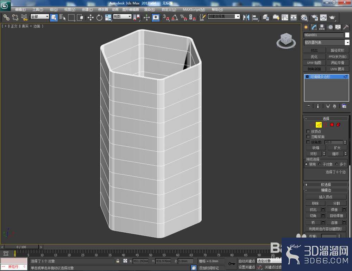
Task: Open Select by Name tool
Action: coord(63,18)
